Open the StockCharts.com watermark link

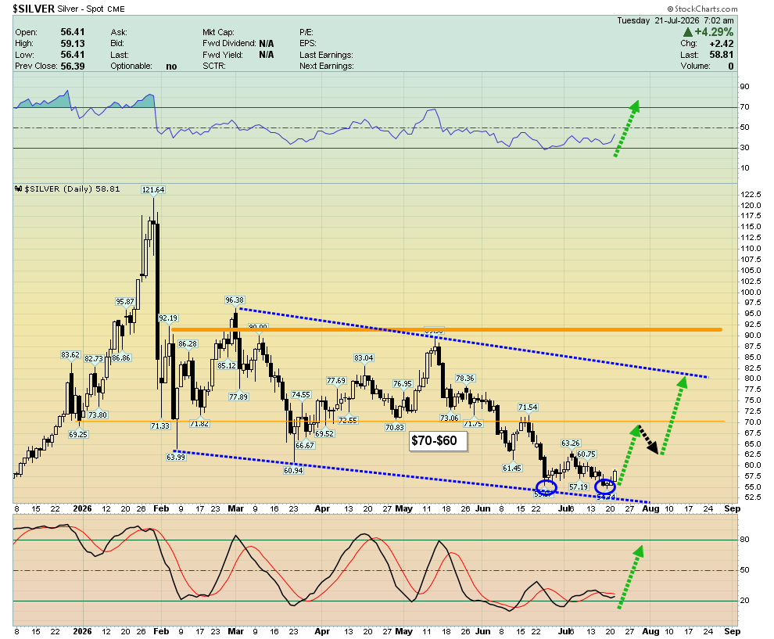pos(702,9)
